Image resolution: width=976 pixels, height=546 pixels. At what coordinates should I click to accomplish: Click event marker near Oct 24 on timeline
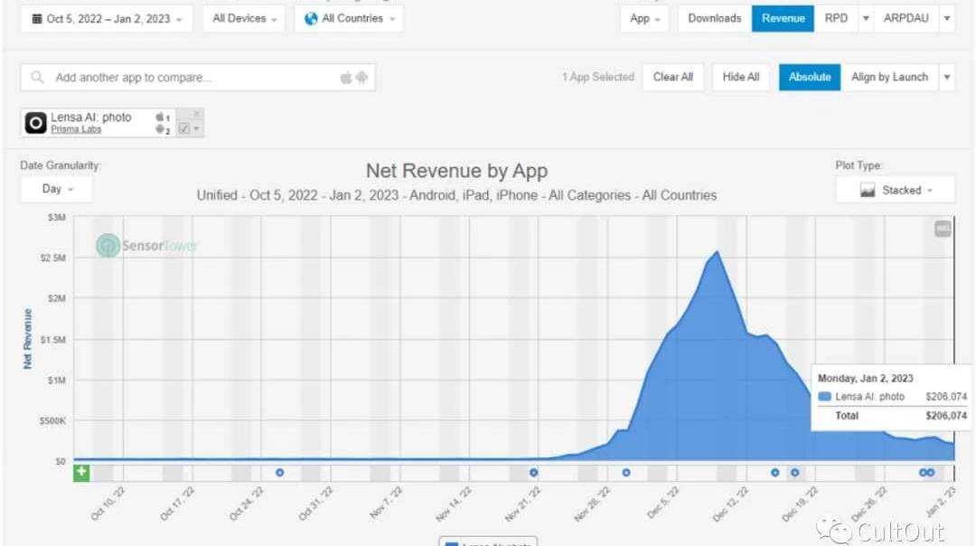click(x=279, y=472)
